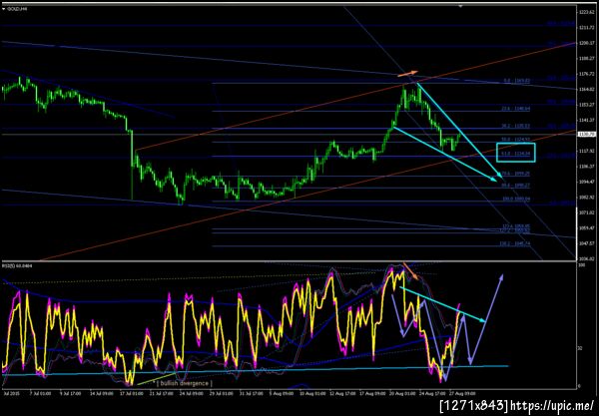Select the 78.6 Fibonacci level label
Viewport: 599px width, 416px height.
tap(516, 174)
